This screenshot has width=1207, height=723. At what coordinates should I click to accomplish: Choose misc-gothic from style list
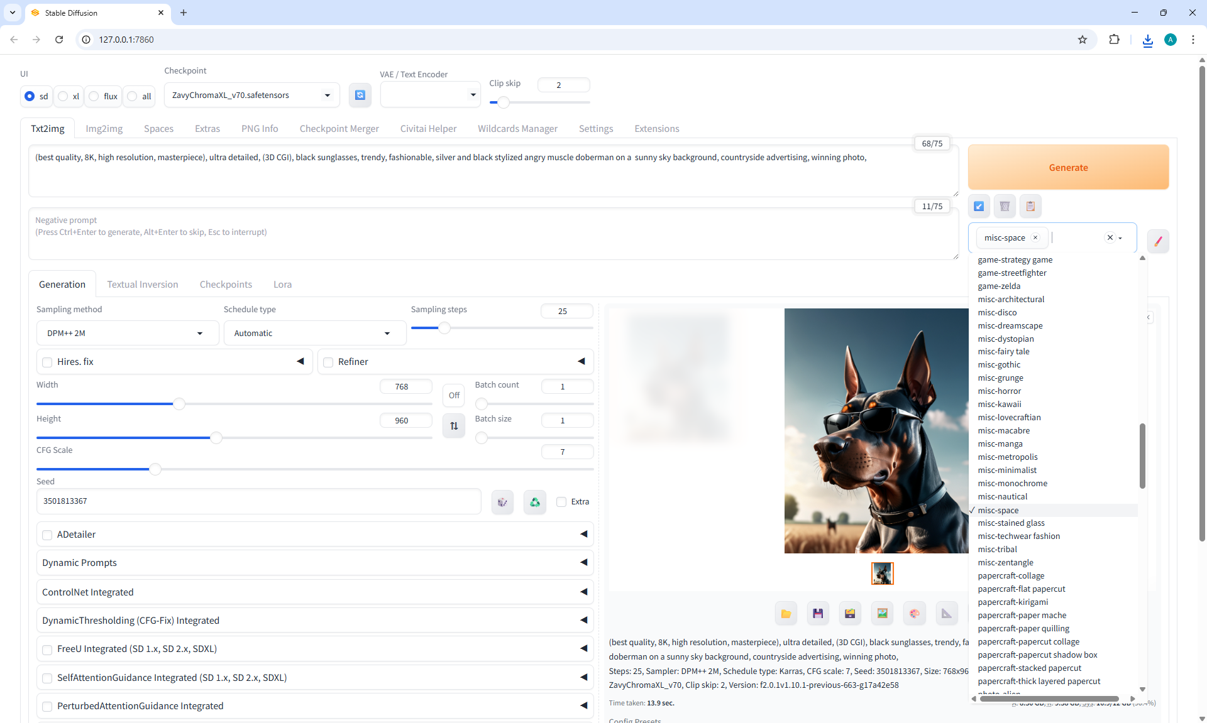coord(999,364)
